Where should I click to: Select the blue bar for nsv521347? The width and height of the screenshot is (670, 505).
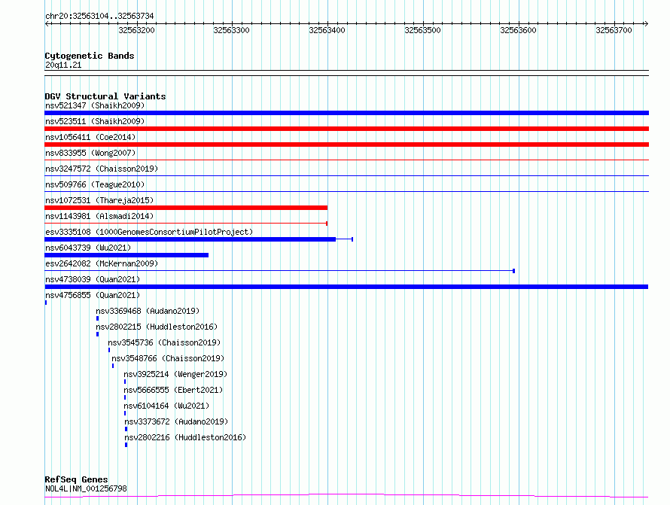[x=346, y=113]
